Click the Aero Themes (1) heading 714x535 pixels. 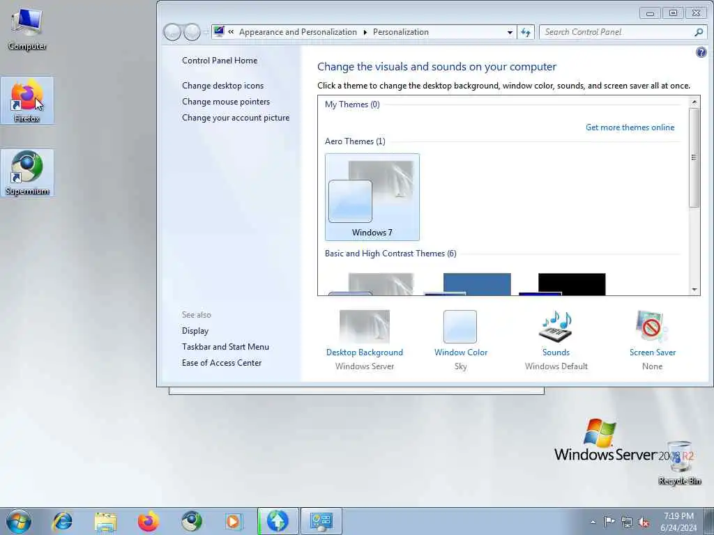point(355,141)
